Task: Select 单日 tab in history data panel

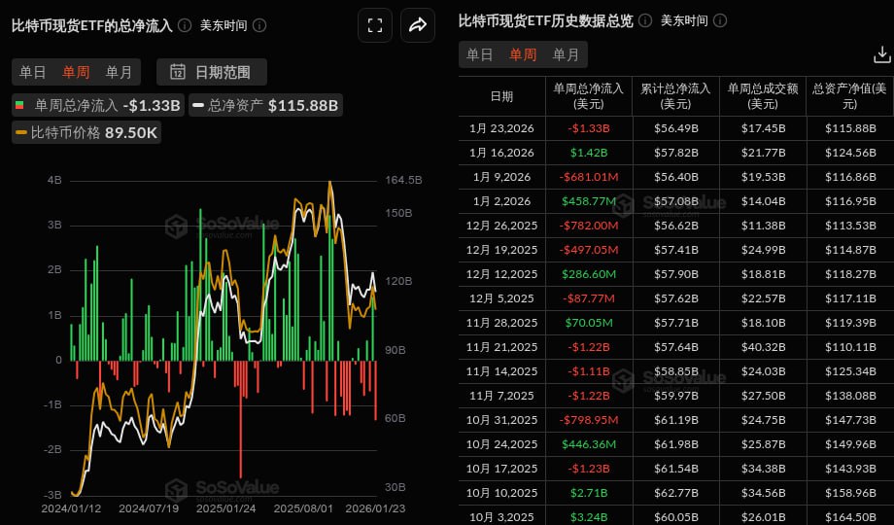Action: (480, 54)
